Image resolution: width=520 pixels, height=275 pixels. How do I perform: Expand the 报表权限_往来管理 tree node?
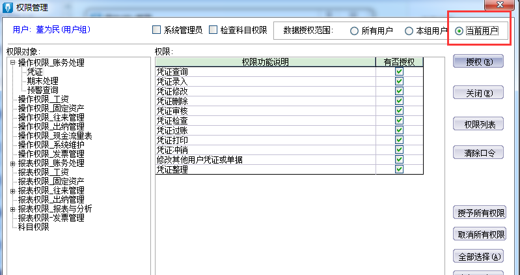(x=12, y=190)
